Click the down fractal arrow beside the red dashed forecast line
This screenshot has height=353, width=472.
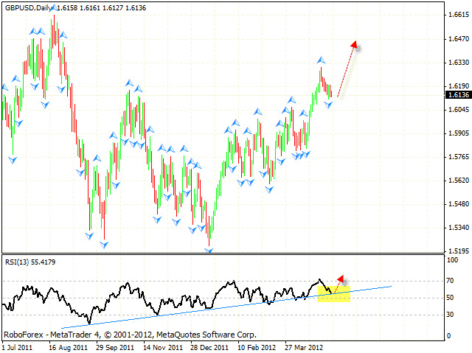point(329,105)
